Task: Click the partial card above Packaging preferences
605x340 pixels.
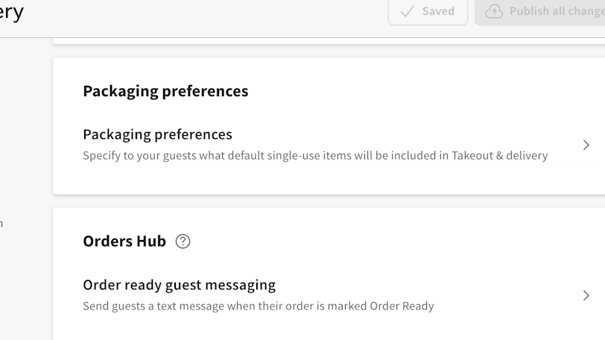Action: pyautogui.click(x=328, y=42)
